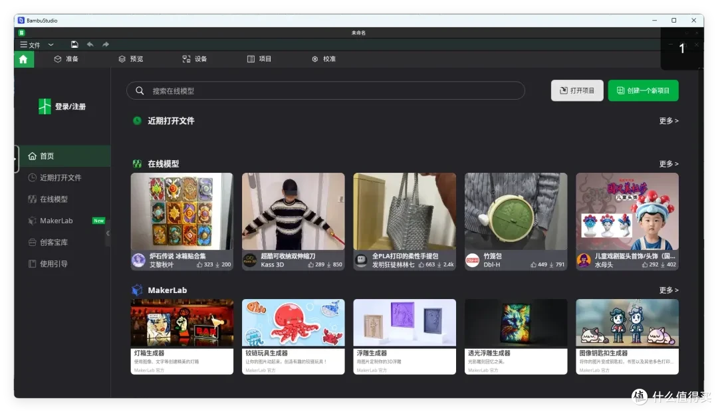Click the 搜索在线模型 search field
The width and height of the screenshot is (718, 412).
[326, 90]
